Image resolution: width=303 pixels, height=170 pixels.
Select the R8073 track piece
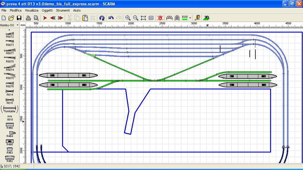pos(10,43)
